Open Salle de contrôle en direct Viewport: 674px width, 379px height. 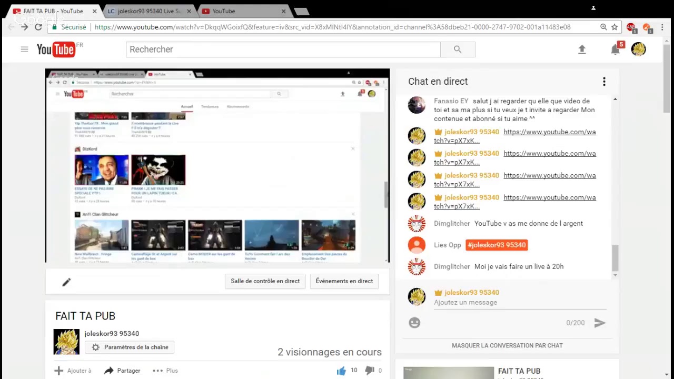coord(265,281)
